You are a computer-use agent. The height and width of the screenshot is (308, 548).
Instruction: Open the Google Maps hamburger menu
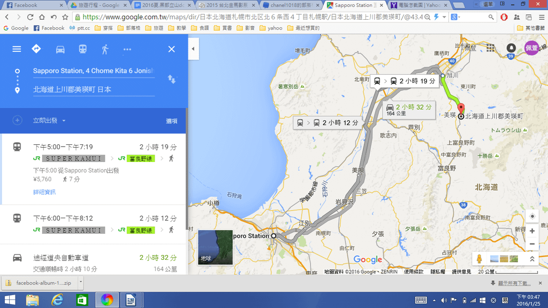coord(17,49)
